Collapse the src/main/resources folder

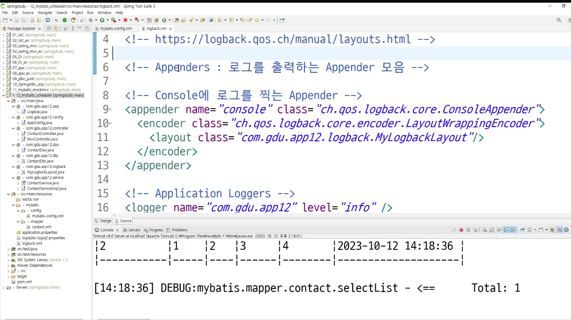pyautogui.click(x=8, y=194)
